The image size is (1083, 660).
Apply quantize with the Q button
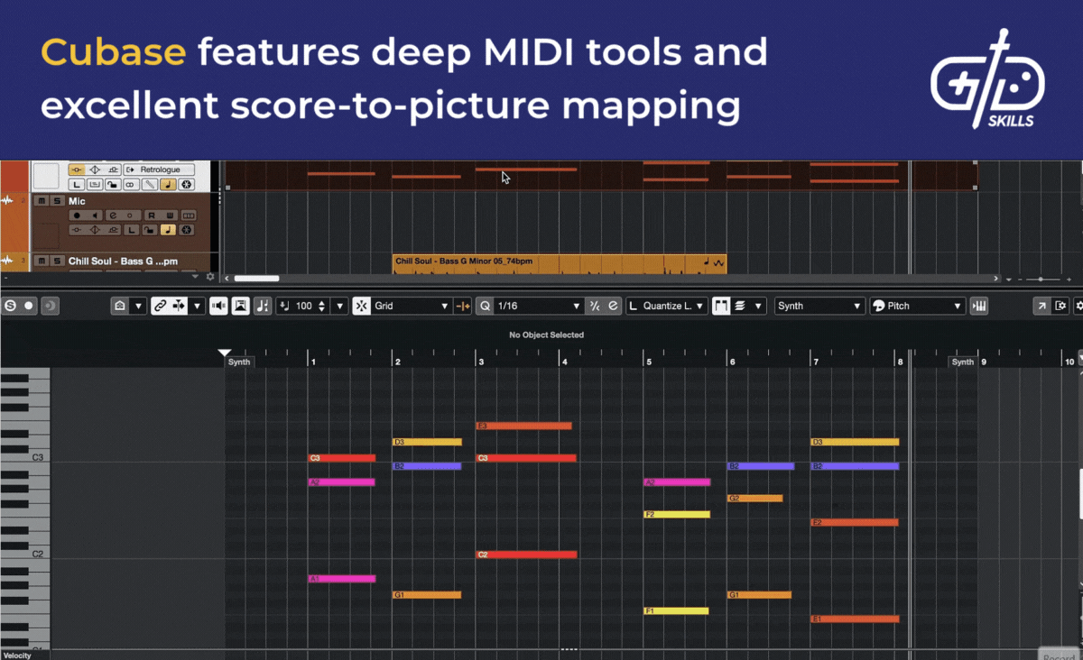pyautogui.click(x=486, y=306)
